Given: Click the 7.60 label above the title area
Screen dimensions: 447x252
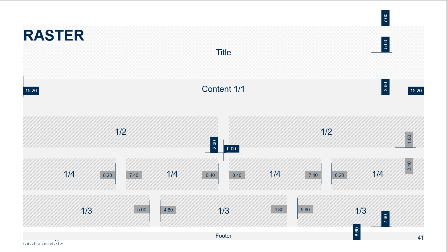Looking at the screenshot, I should (x=385, y=18).
